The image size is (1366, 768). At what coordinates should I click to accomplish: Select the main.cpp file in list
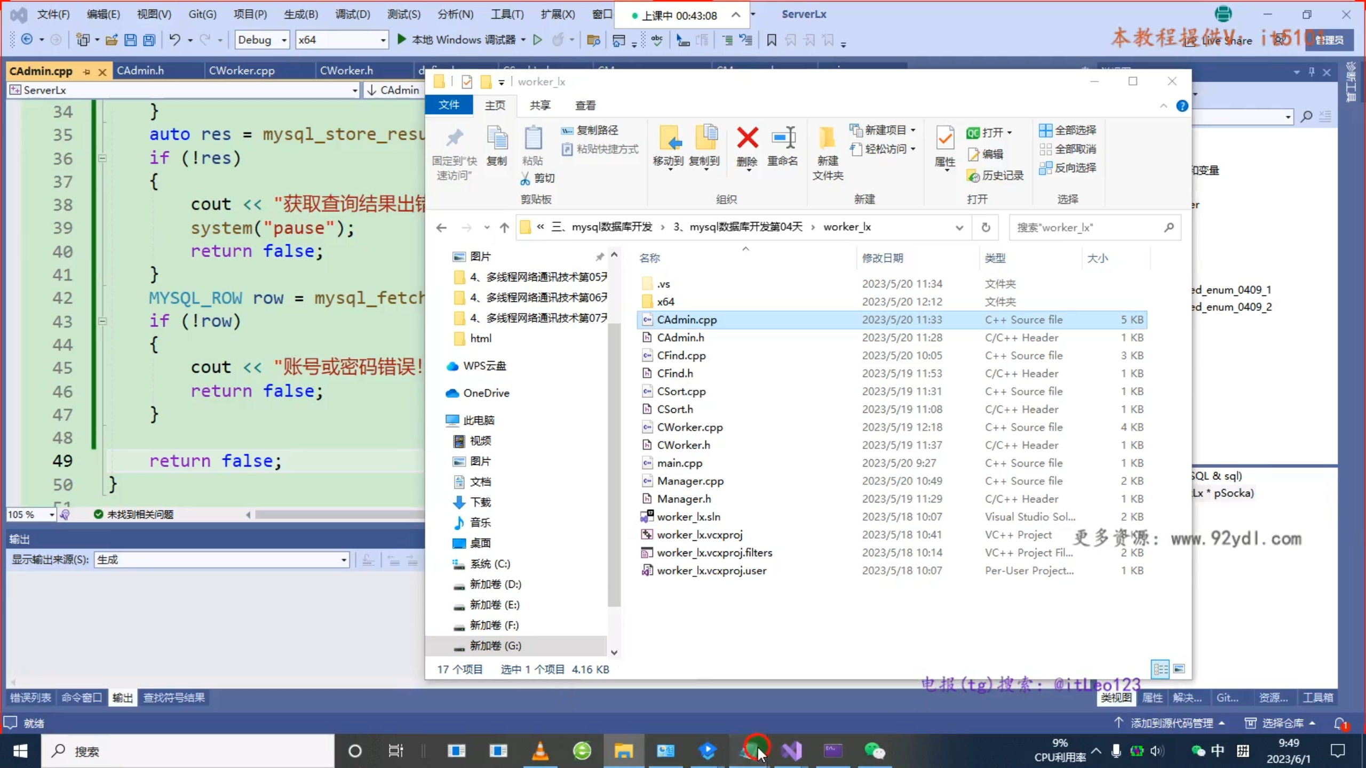click(679, 463)
